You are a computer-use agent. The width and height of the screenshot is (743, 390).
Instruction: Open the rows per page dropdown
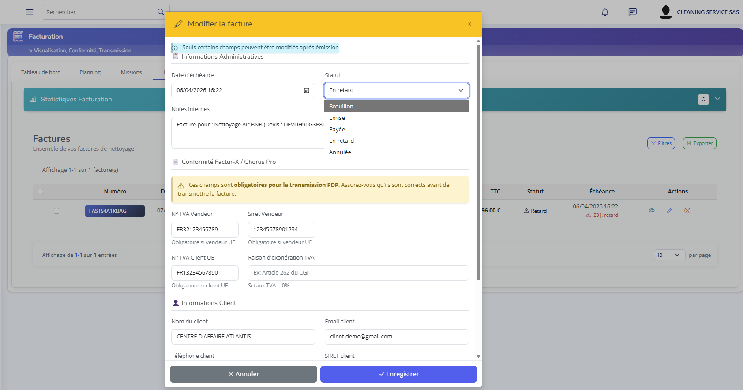(668, 255)
